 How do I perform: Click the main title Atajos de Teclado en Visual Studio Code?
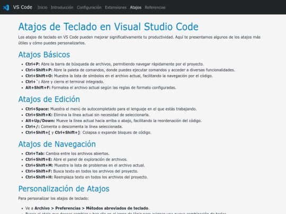click(x=109, y=27)
